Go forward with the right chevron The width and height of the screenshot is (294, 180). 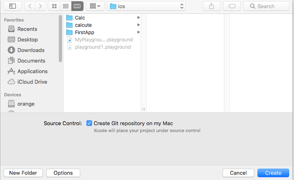40,6
